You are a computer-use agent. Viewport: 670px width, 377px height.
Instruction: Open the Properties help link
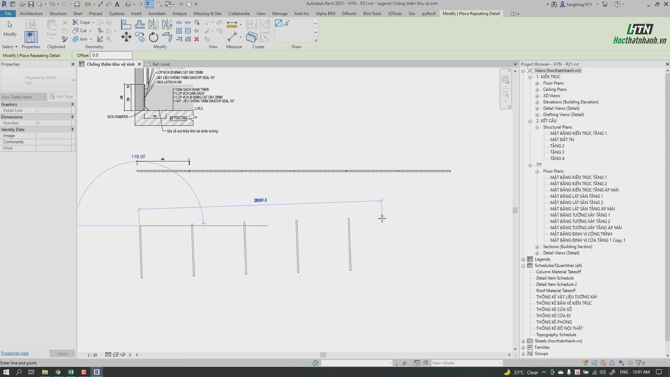15,353
